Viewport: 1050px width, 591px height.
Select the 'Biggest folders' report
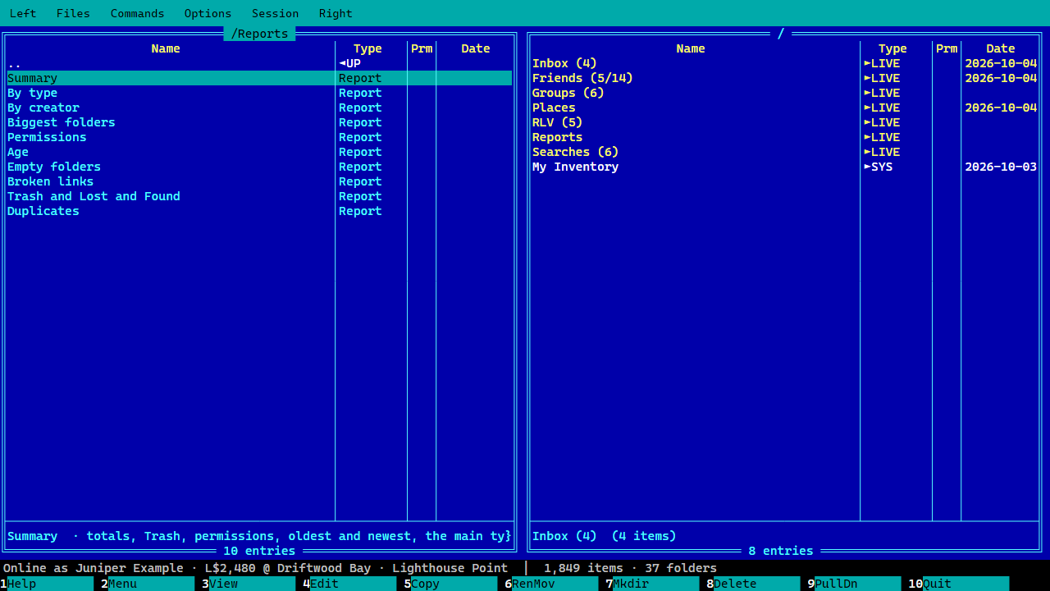[x=259, y=122]
